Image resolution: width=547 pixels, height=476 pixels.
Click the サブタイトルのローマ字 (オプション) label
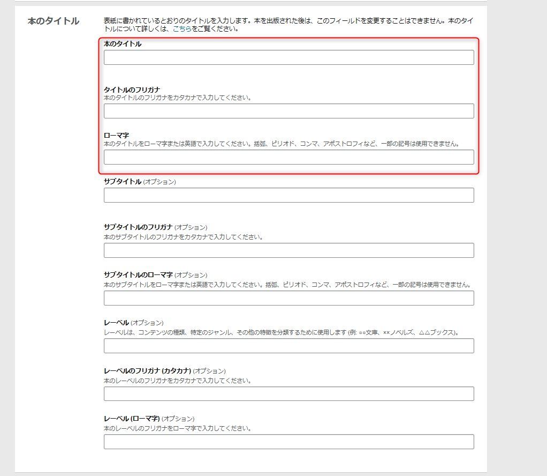[156, 275]
